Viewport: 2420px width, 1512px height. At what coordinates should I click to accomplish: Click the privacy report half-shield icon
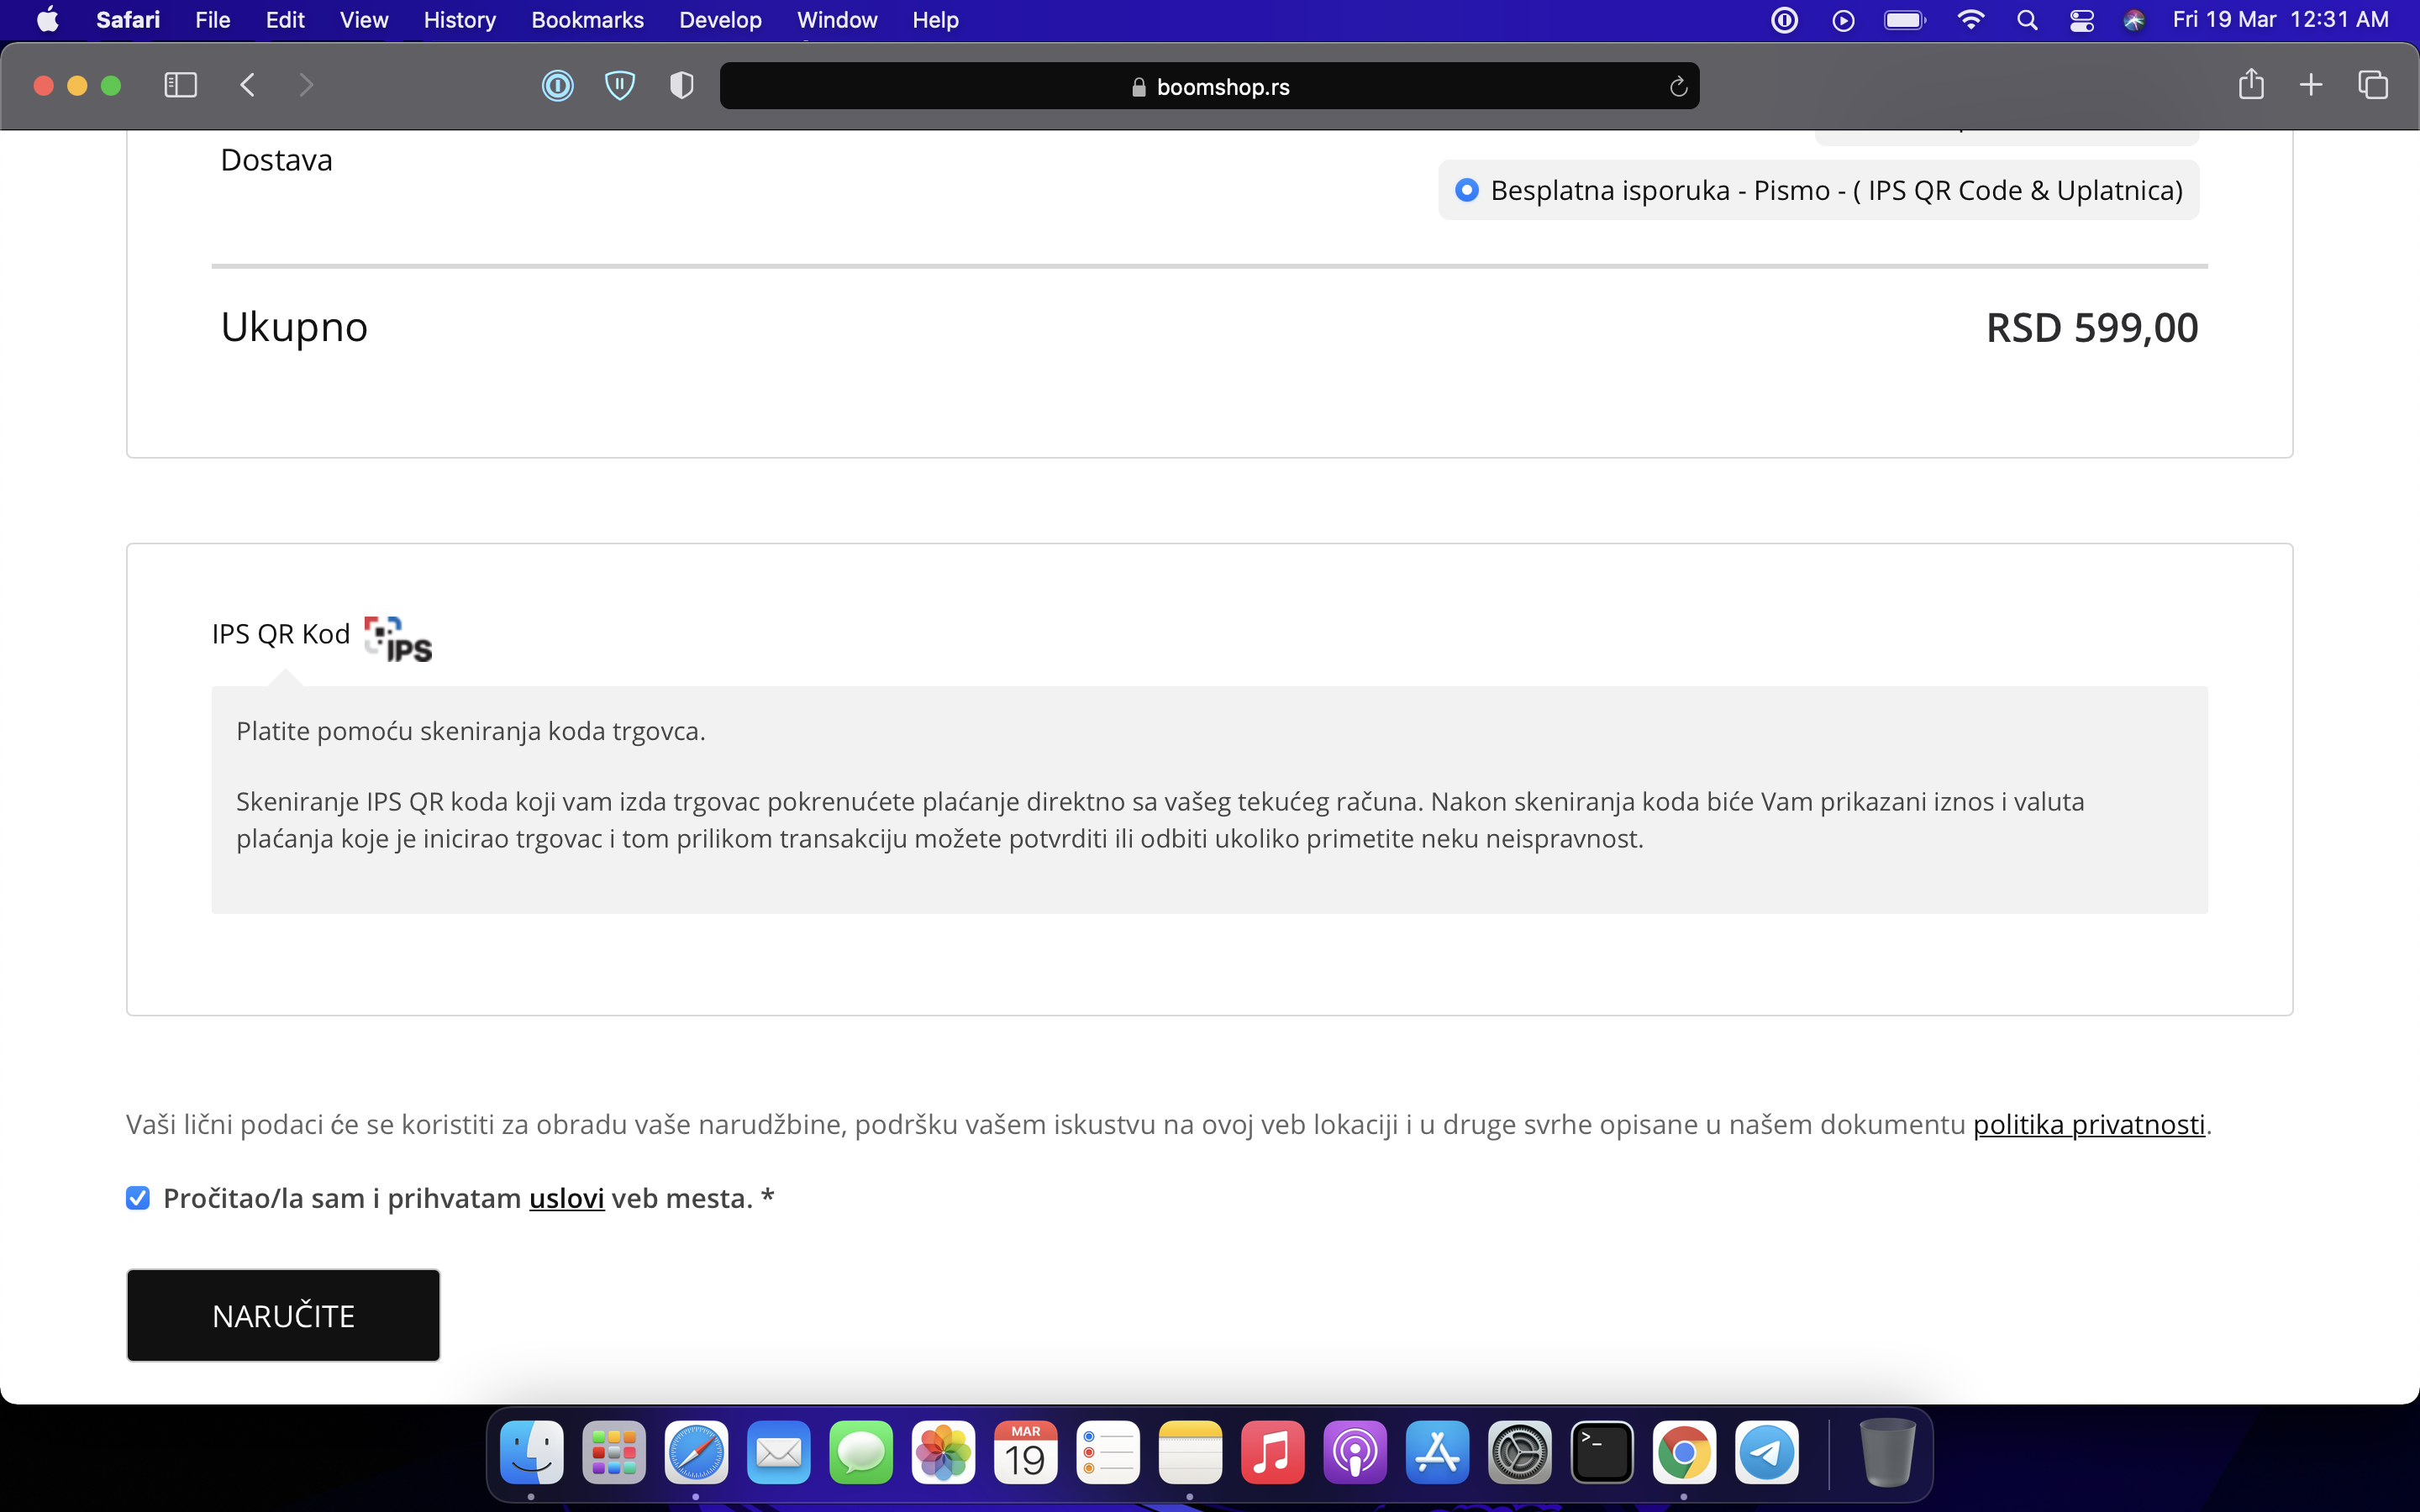681,86
